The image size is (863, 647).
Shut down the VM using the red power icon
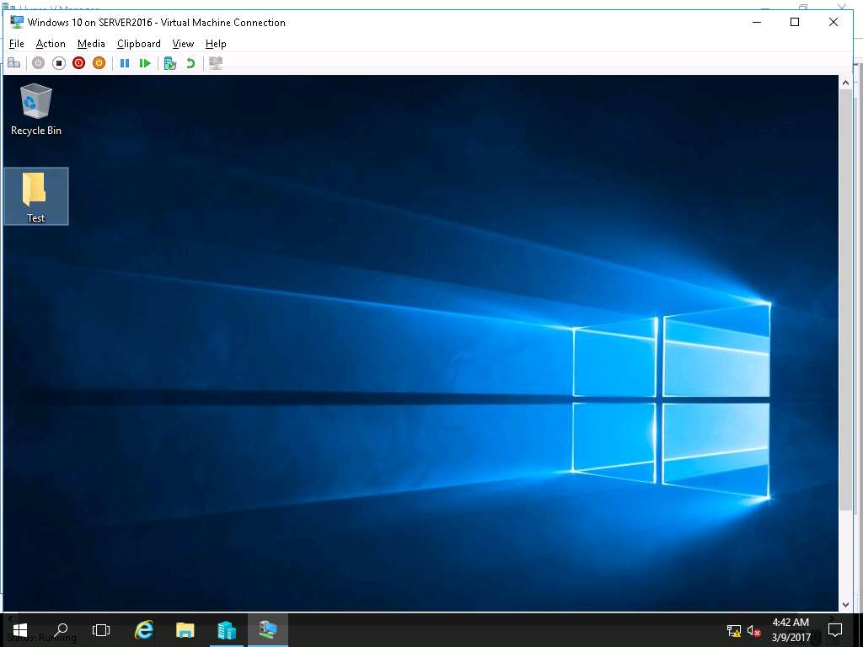pyautogui.click(x=78, y=63)
